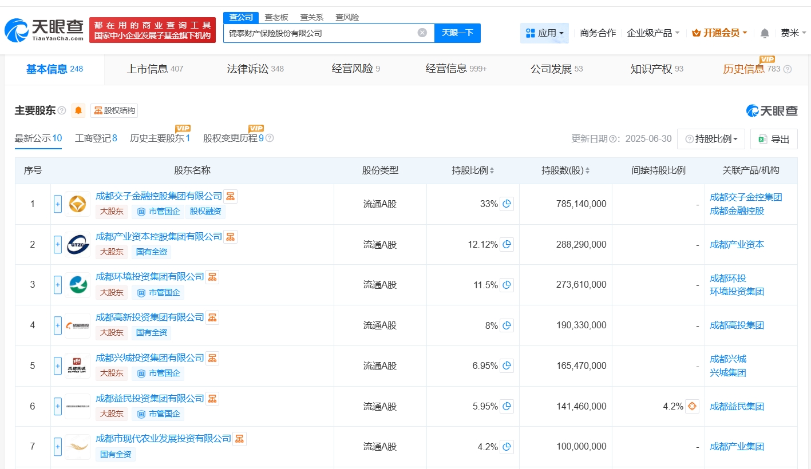Open the 持股比例 dropdown filter
Image resolution: width=811 pixels, height=469 pixels.
coord(711,139)
